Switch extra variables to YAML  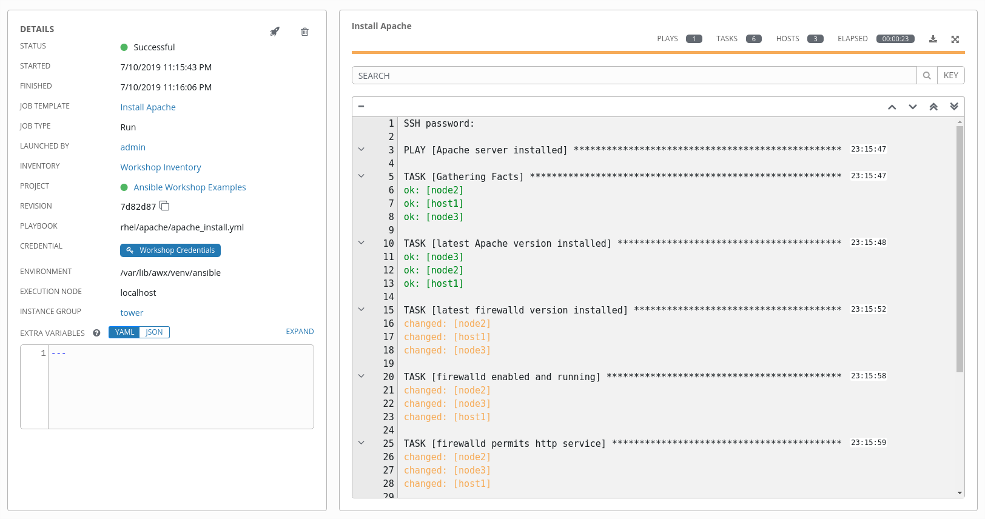[124, 332]
